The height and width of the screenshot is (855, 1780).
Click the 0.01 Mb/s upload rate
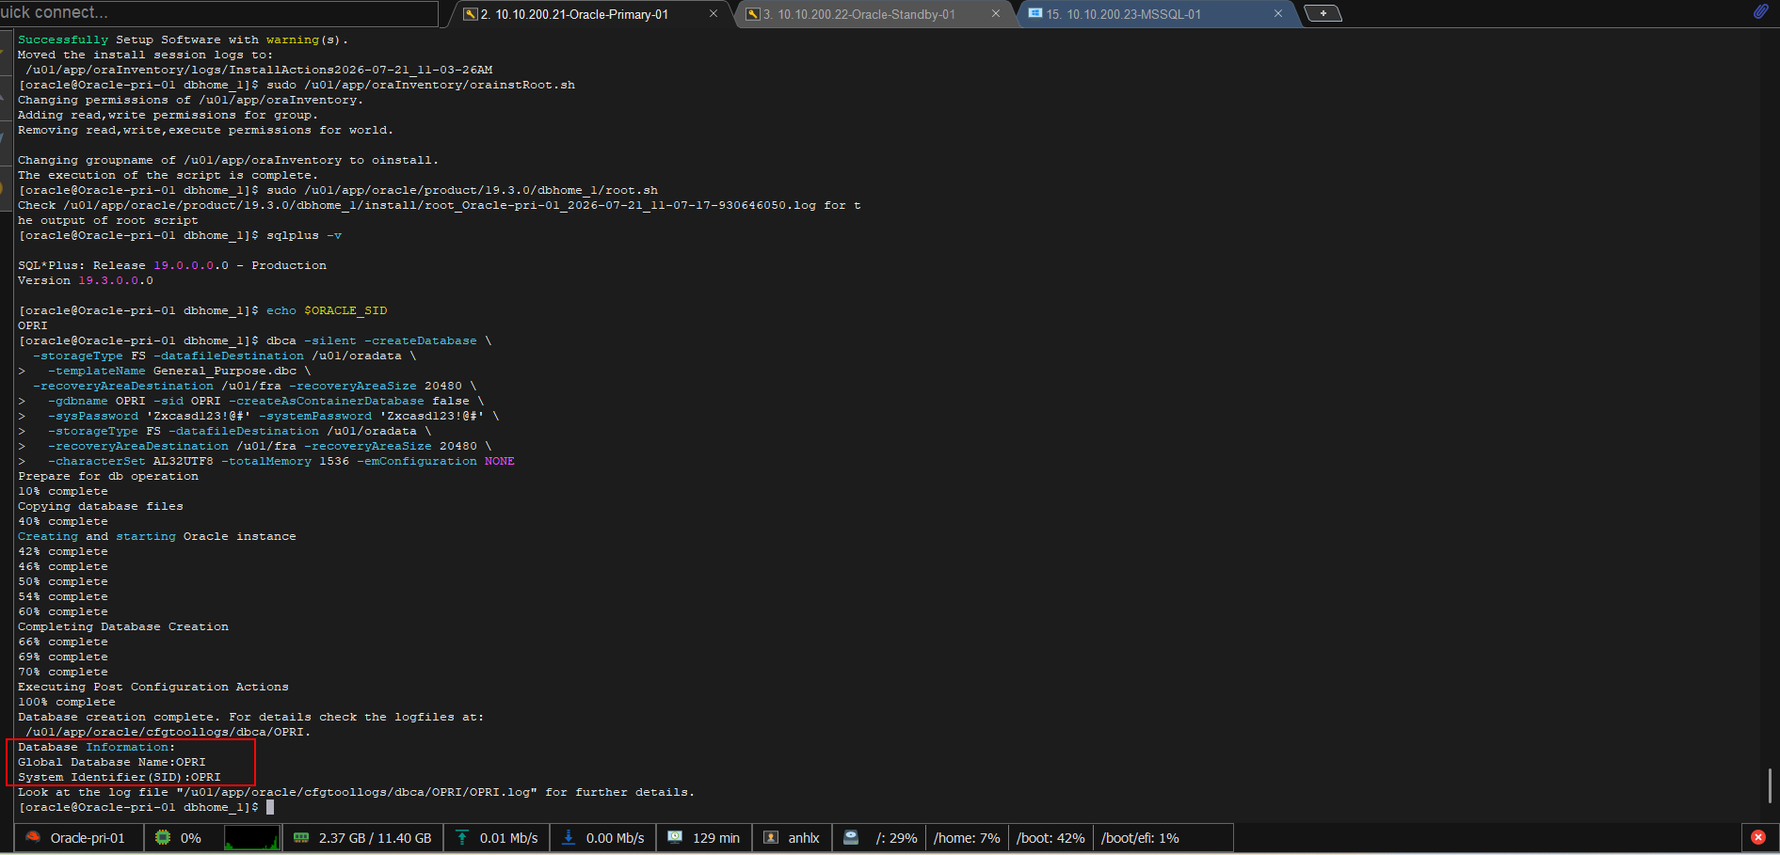point(509,838)
